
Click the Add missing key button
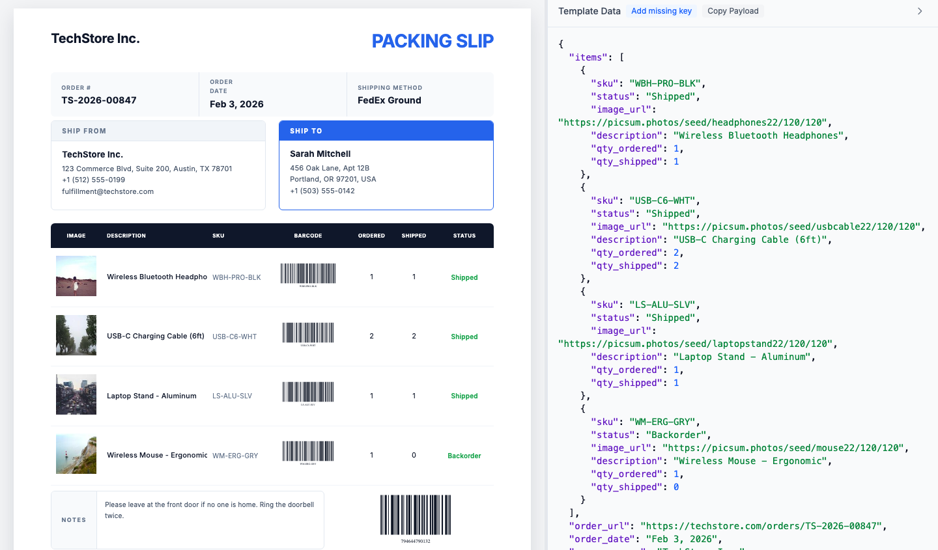coord(661,11)
